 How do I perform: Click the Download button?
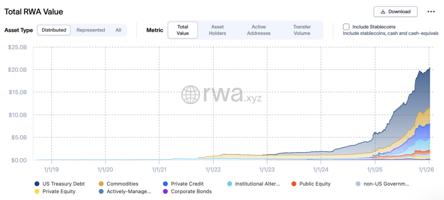[x=395, y=12]
